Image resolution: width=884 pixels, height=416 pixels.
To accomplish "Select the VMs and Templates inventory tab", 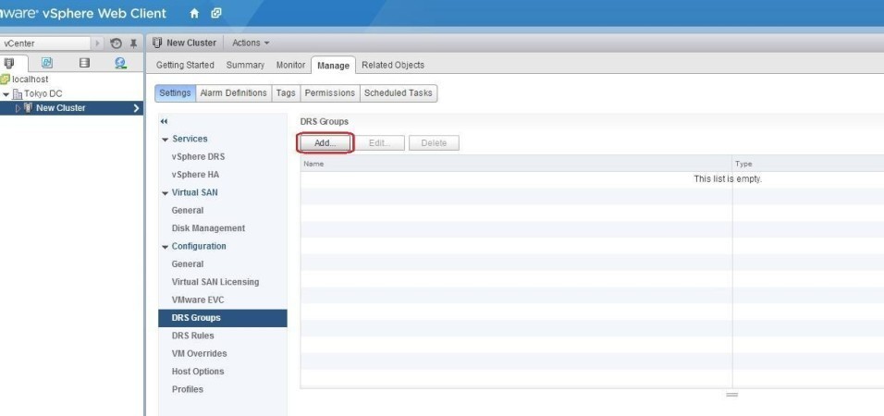I will coord(47,63).
